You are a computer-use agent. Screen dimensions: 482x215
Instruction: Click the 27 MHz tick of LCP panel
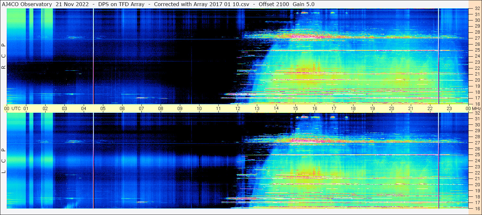click(477, 143)
